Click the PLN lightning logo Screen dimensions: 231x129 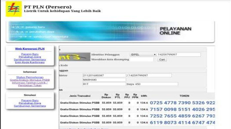(14, 9)
